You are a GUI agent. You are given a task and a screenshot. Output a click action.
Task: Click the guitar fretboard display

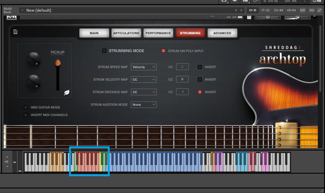tap(139, 136)
